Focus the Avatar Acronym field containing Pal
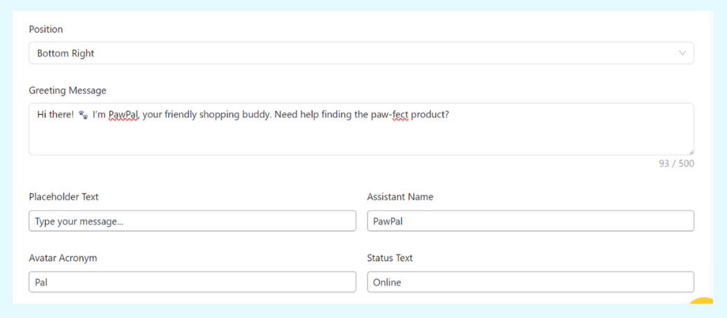This screenshot has width=727, height=318. (192, 282)
